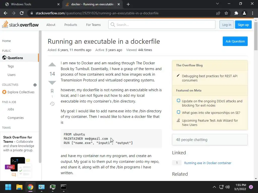The width and height of the screenshot is (258, 193).
Task: Open Companies in the sidebar
Action: click(16, 118)
